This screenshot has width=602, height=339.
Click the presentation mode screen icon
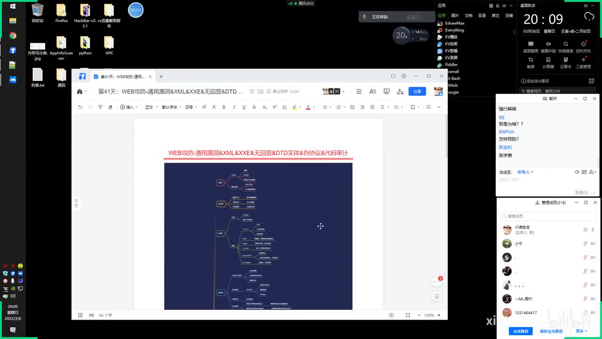[x=387, y=91]
